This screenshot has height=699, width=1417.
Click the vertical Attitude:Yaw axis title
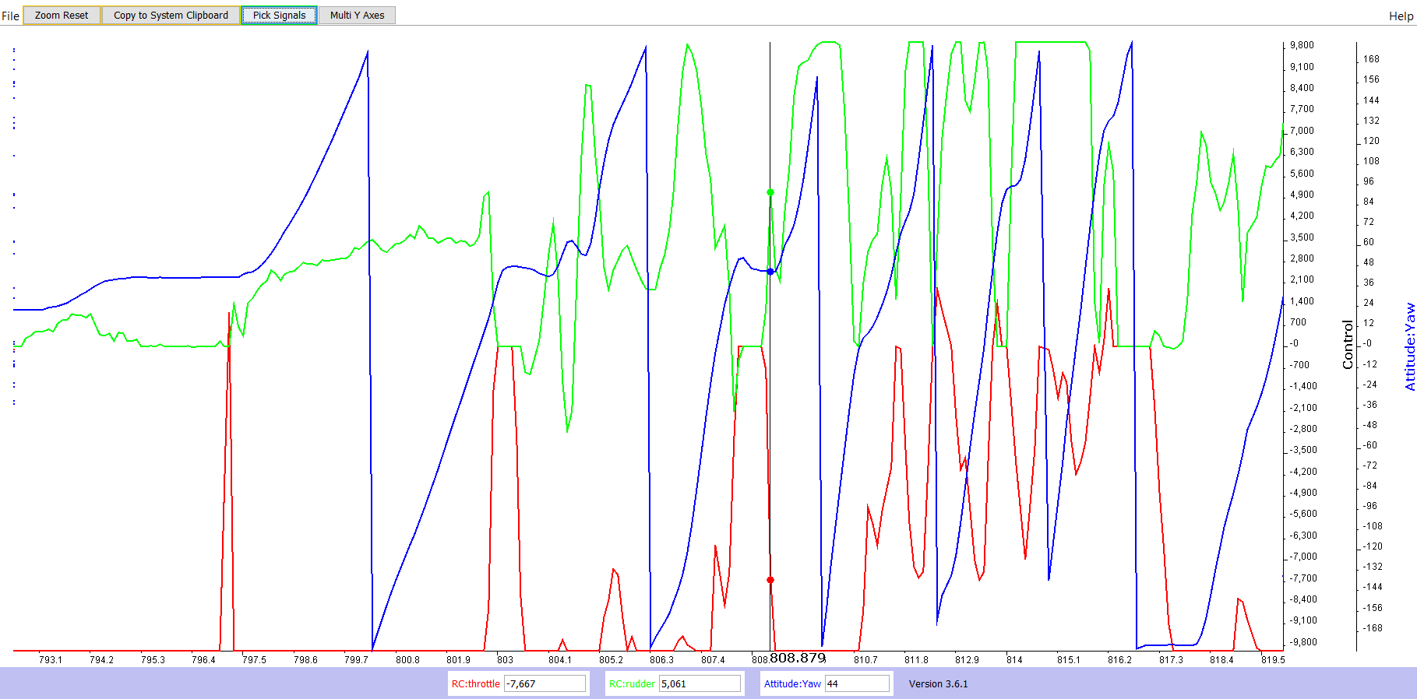pos(1409,346)
